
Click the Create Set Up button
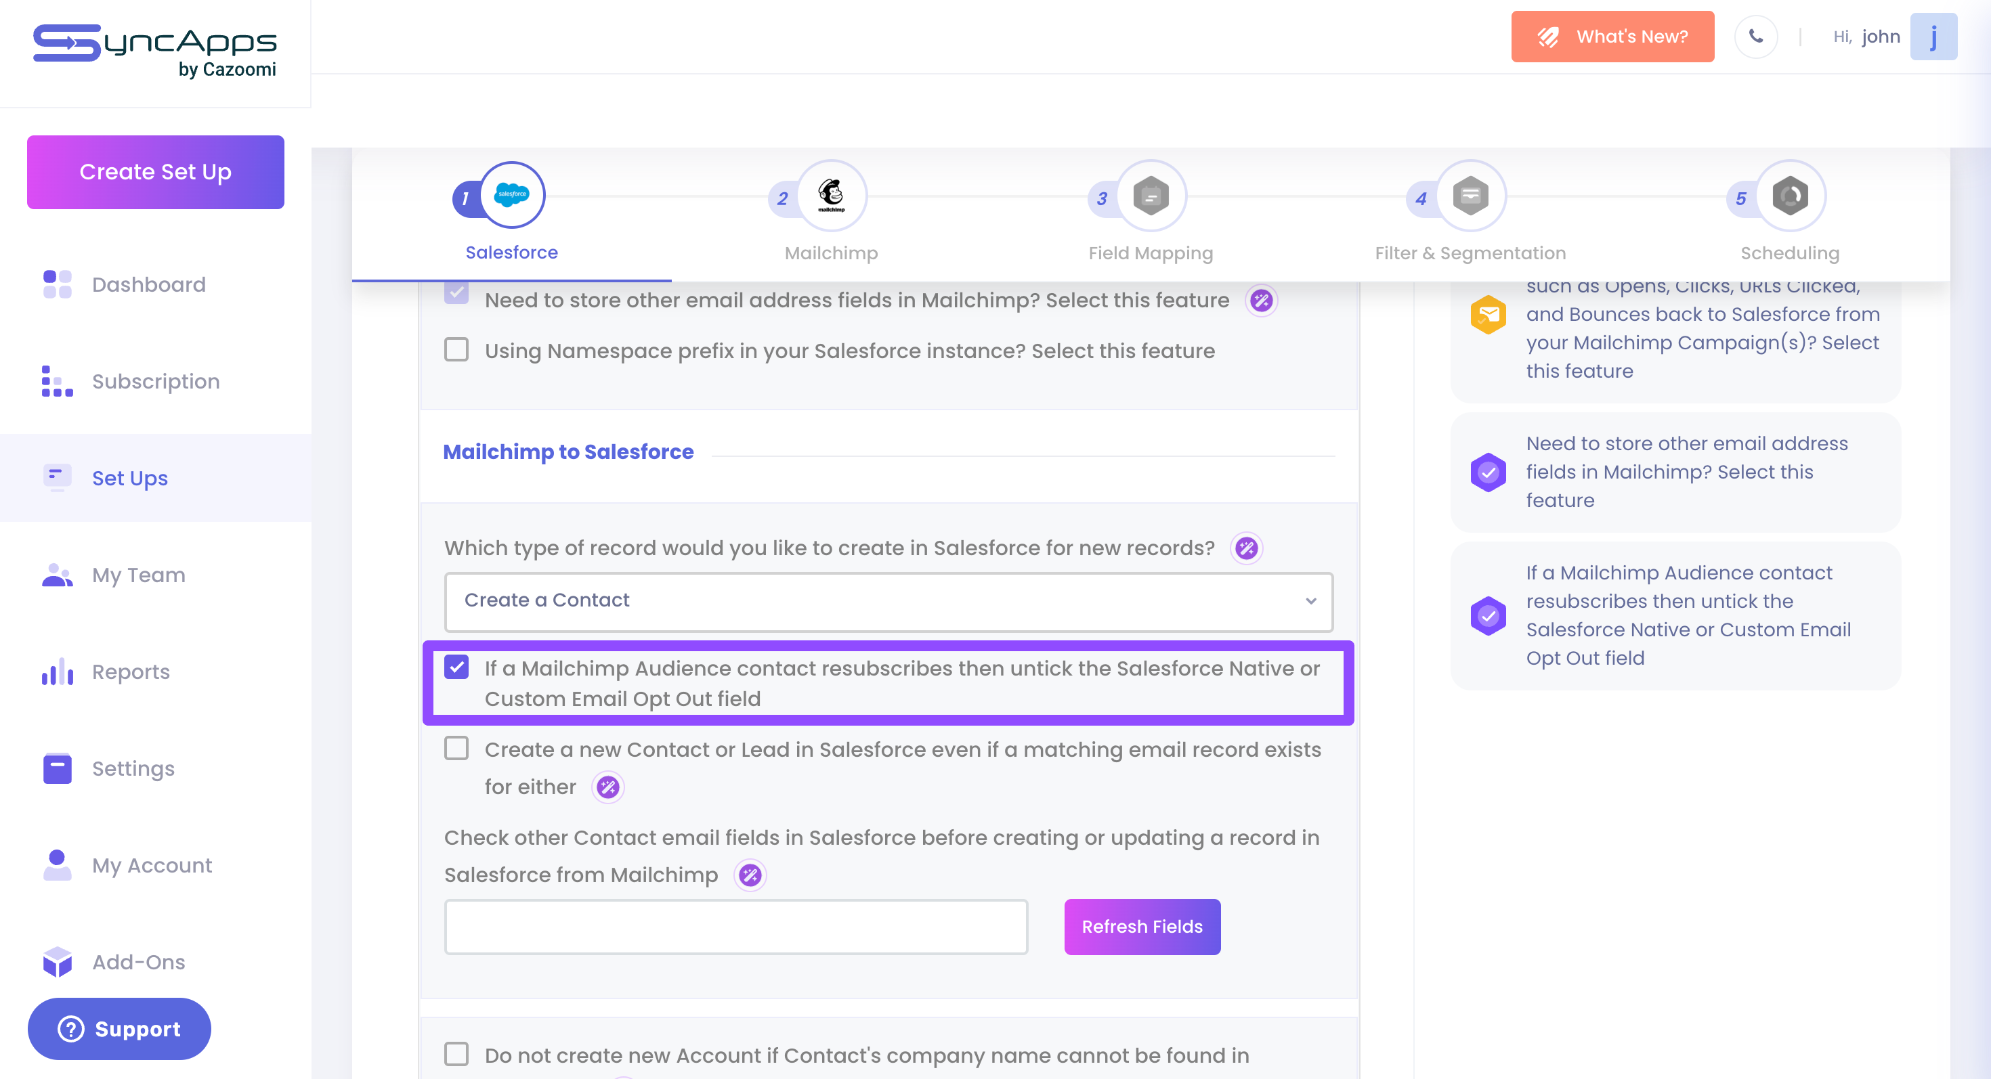155,171
